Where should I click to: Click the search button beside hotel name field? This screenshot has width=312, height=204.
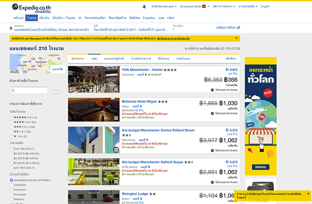click(x=57, y=90)
